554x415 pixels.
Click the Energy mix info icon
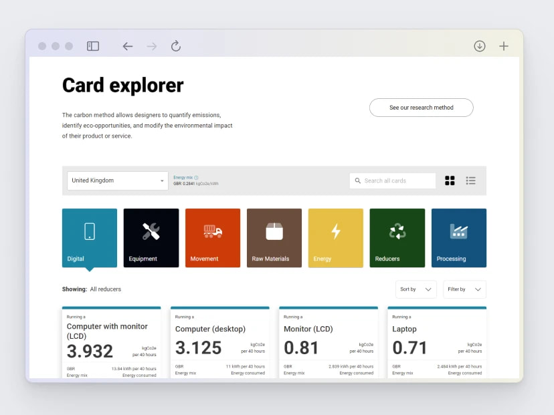click(x=196, y=178)
